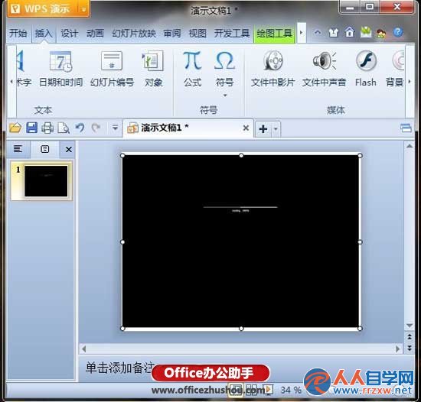This screenshot has height=402, width=421.
Task: Click the 艺术字 icon at ribbon left
Action: (23, 69)
